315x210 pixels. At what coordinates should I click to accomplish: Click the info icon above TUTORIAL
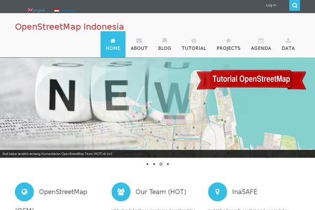(x=194, y=41)
